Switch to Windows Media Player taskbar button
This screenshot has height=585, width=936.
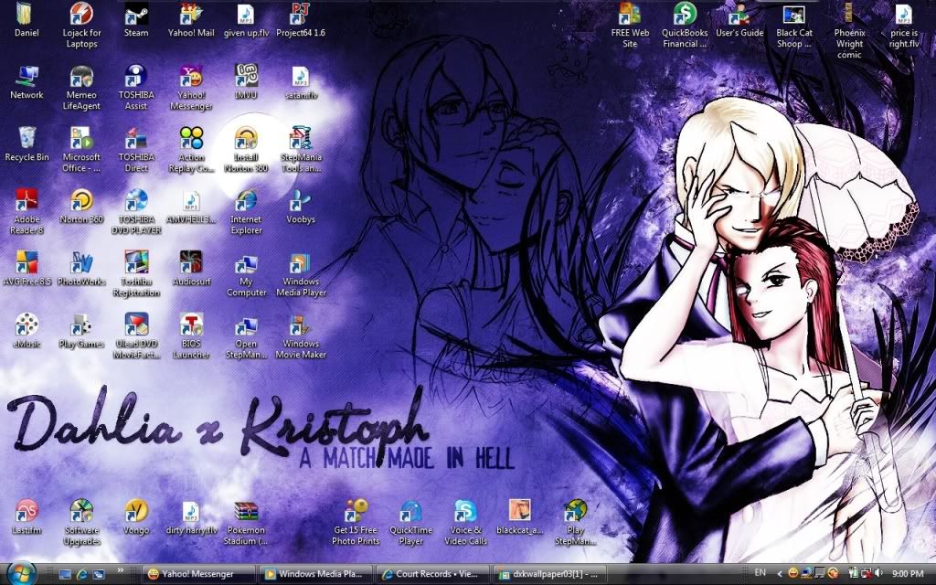point(316,574)
